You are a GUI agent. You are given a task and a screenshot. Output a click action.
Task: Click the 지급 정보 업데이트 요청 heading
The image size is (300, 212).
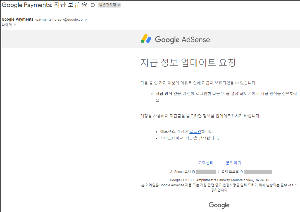point(188,62)
